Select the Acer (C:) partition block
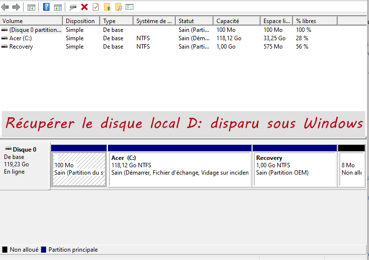369x260 pixels. click(x=180, y=169)
